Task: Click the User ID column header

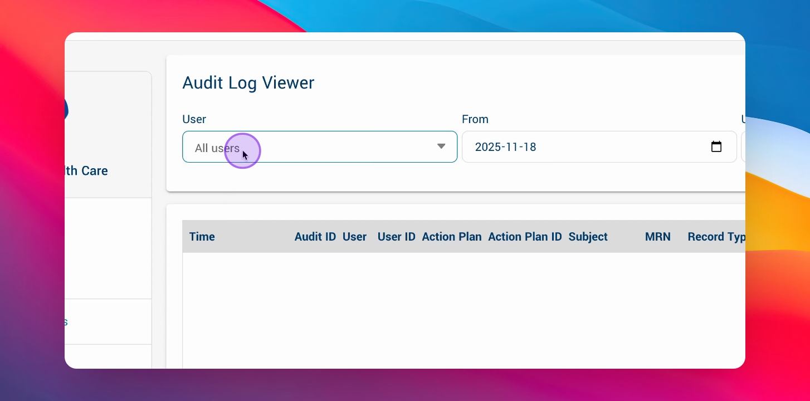Action: point(397,237)
